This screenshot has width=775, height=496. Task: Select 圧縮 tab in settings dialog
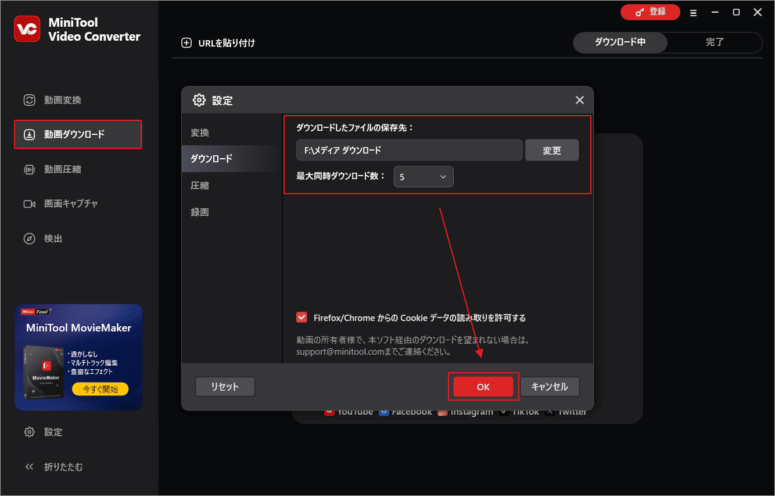pos(231,185)
